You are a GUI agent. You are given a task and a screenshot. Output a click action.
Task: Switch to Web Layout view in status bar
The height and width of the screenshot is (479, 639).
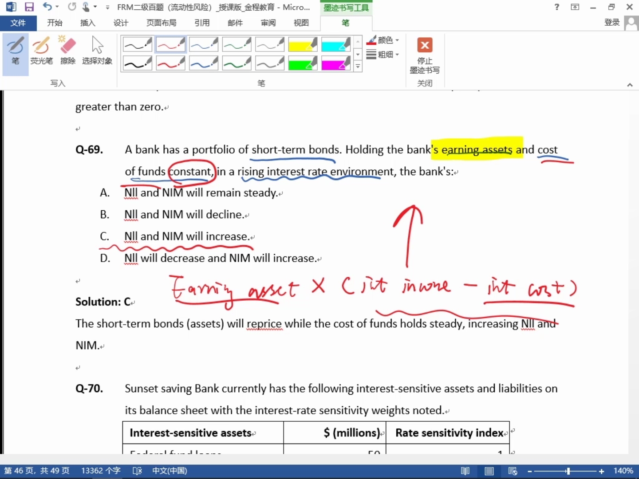click(x=513, y=471)
